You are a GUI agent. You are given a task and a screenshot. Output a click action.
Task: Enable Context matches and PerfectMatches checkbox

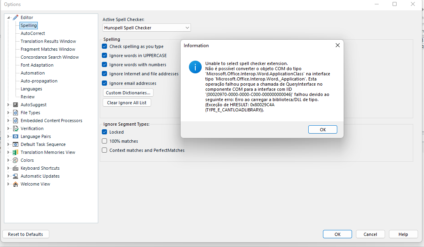(104, 150)
